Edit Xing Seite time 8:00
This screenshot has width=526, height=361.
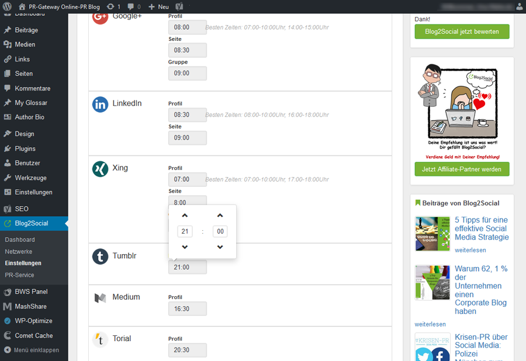188,201
